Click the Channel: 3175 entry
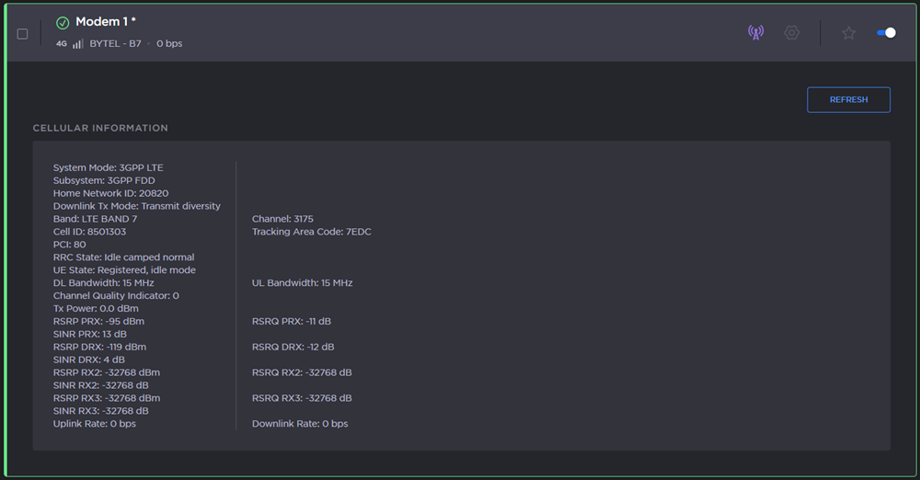Viewport: 920px width, 480px height. 282,219
